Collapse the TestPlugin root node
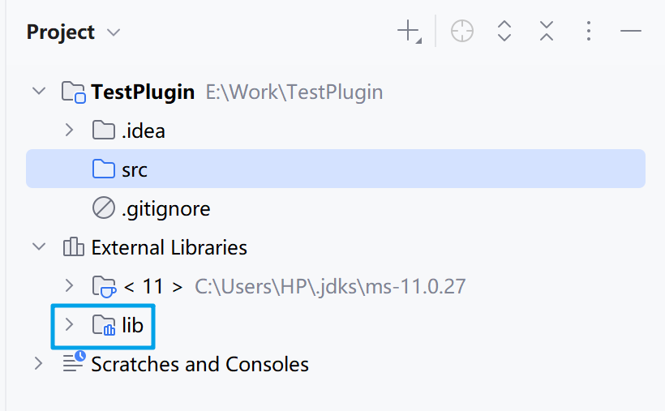The height and width of the screenshot is (411, 665). coord(38,91)
